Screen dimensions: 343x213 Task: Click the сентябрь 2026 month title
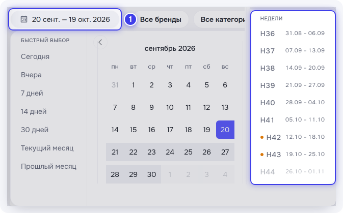tap(170, 48)
